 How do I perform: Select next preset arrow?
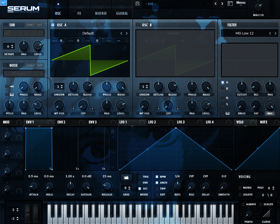(x=222, y=3)
